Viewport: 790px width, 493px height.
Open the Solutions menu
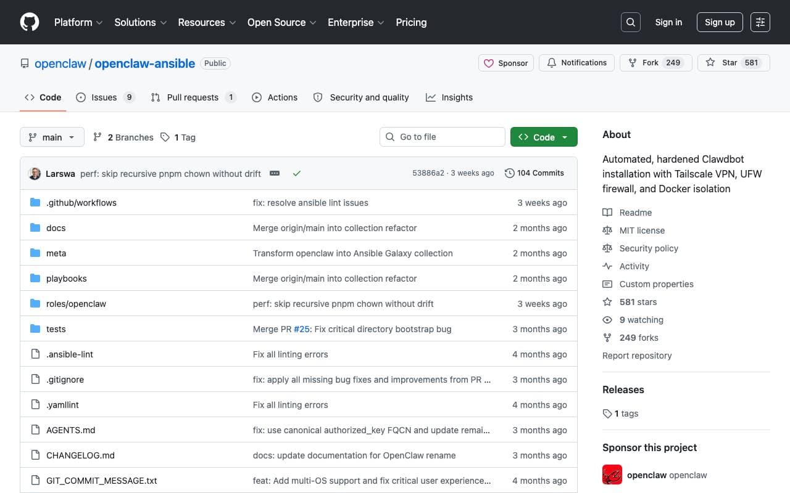tap(140, 22)
